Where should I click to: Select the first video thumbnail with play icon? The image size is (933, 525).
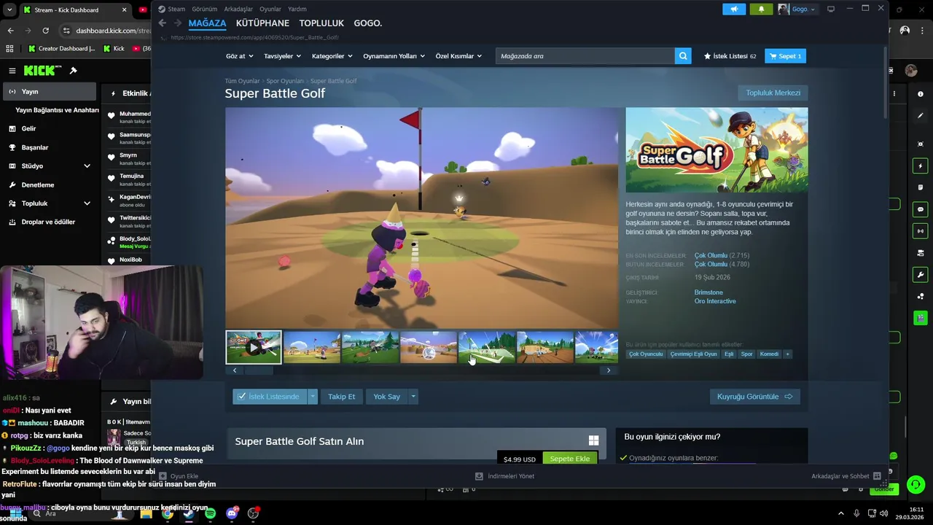point(254,347)
